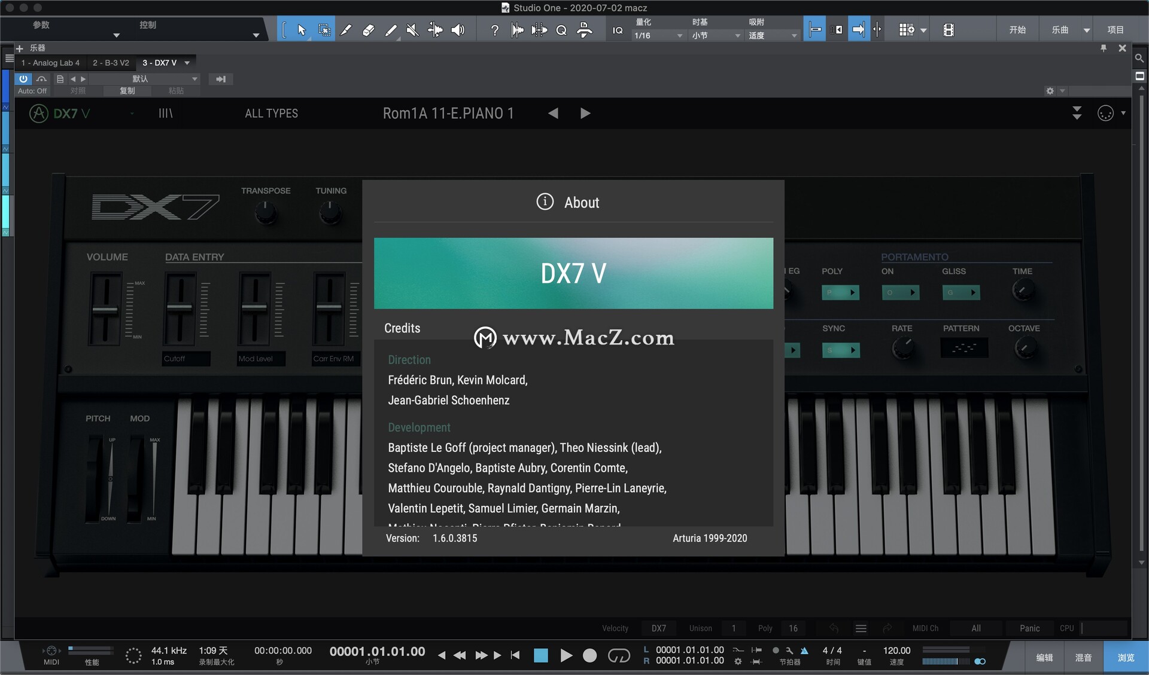
Task: Toggle the GLISS switch
Action: (960, 292)
